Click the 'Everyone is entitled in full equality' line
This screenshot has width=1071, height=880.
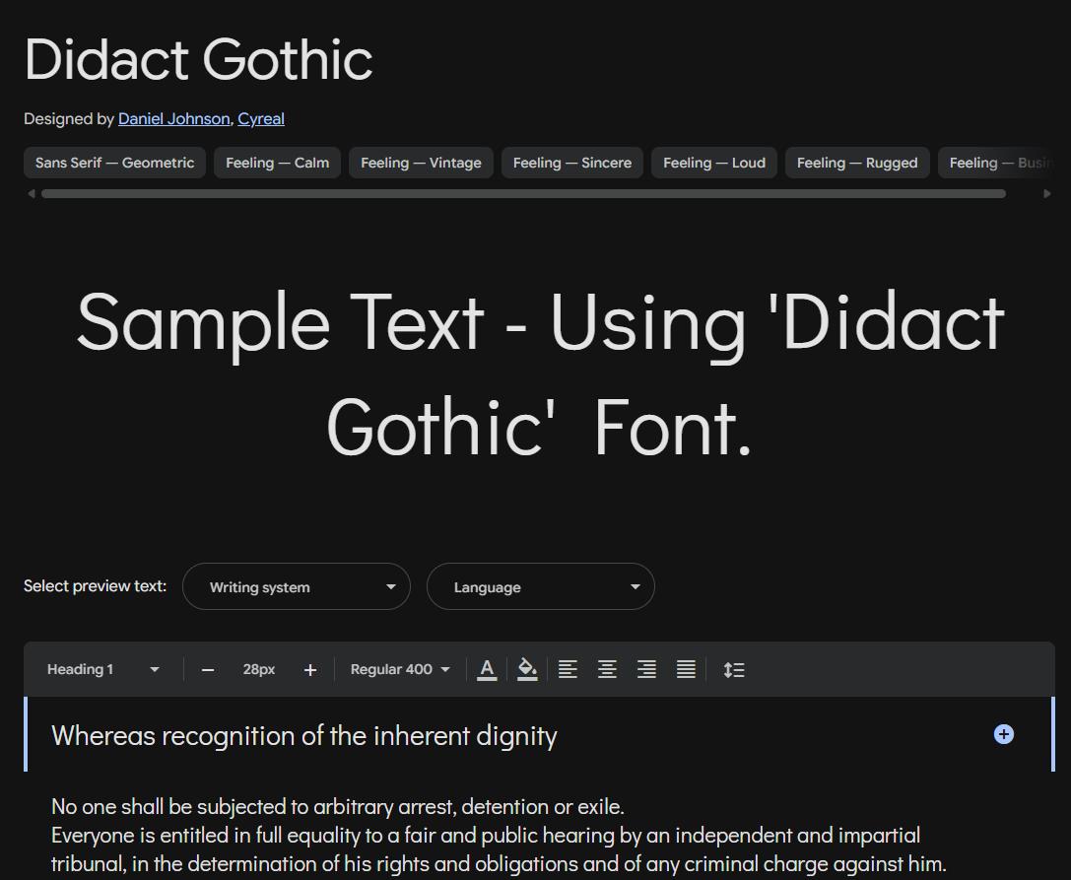(486, 836)
